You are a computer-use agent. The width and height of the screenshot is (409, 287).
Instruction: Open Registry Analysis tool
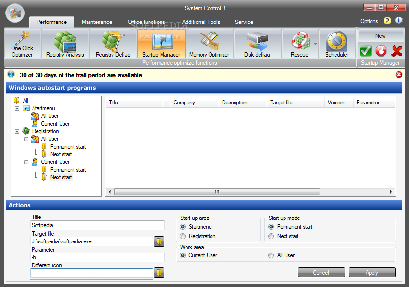pos(65,44)
